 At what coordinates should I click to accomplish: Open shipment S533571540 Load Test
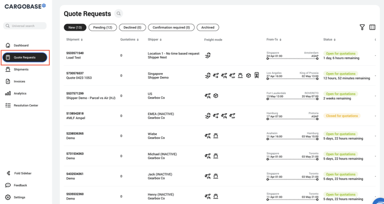click(75, 55)
